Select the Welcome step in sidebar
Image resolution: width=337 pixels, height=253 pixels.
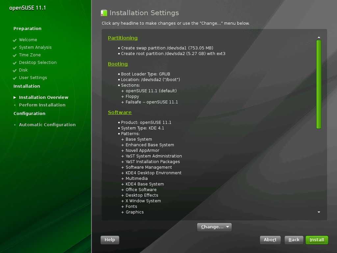click(28, 40)
